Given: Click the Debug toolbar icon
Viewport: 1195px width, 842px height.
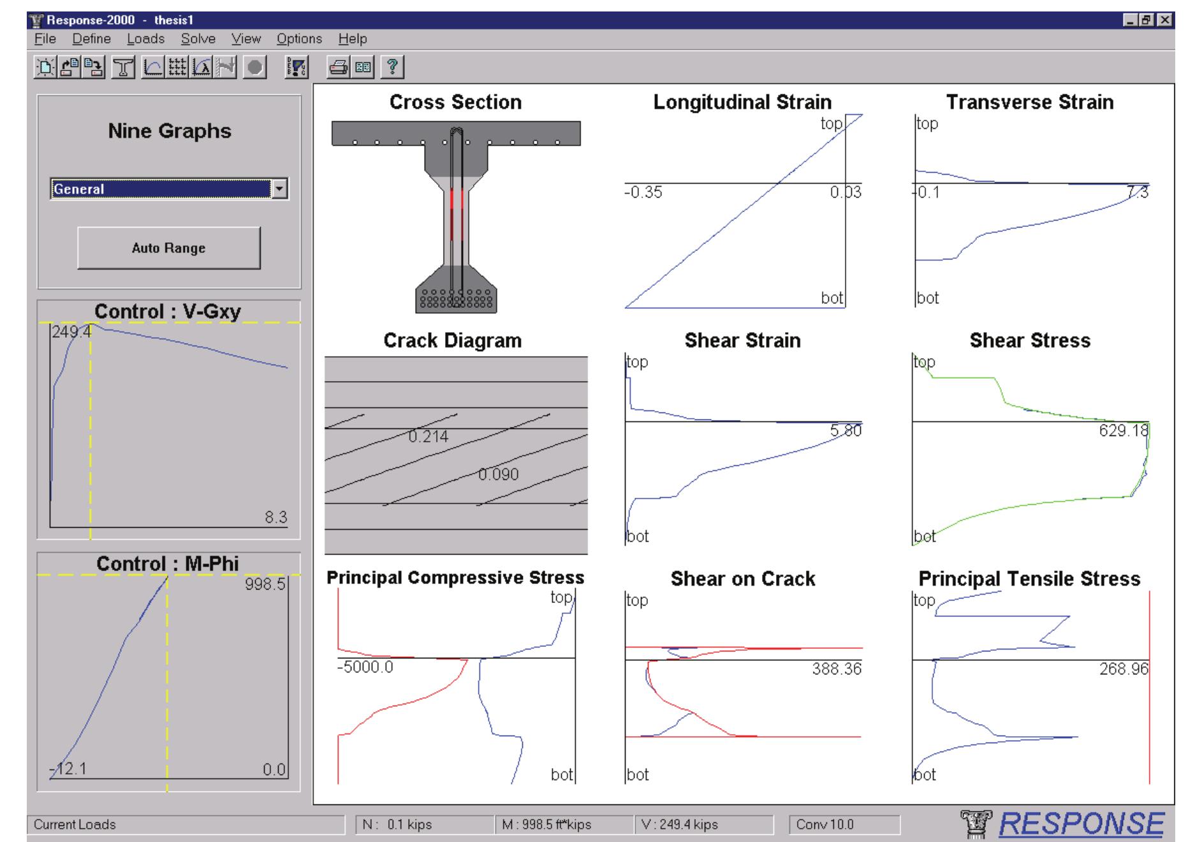Looking at the screenshot, I should pyautogui.click(x=297, y=67).
